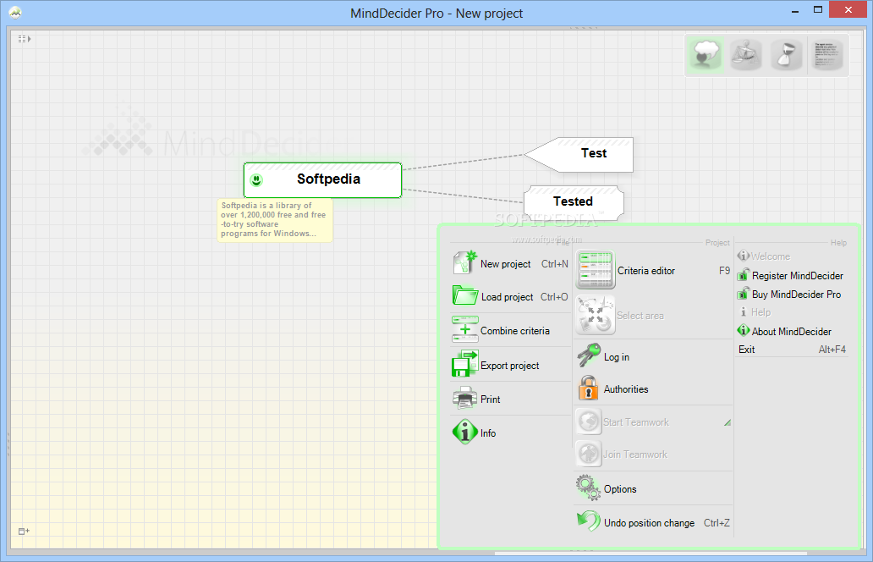Click the Register MindDecider lock icon

[x=744, y=274]
